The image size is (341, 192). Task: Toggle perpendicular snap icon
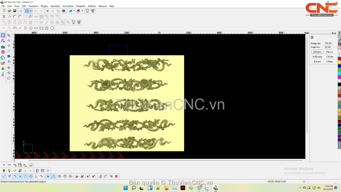pos(36,176)
